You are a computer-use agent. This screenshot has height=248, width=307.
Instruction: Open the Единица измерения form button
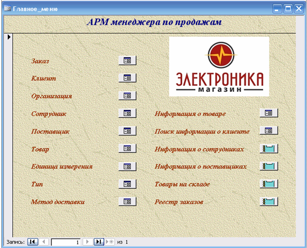click(127, 166)
